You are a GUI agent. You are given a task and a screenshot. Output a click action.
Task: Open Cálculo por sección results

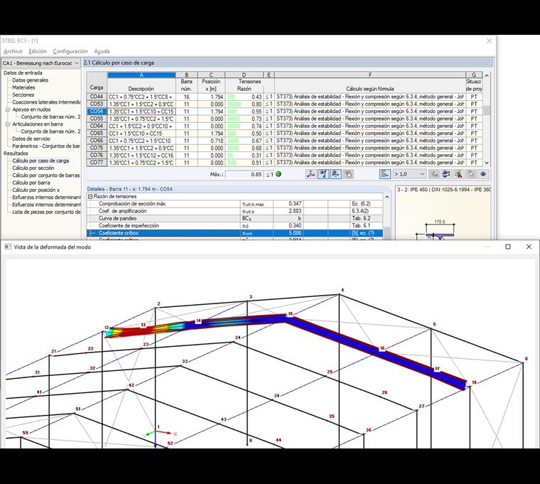coord(33,168)
